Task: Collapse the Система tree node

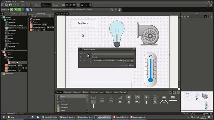Action: click(x=2, y=17)
